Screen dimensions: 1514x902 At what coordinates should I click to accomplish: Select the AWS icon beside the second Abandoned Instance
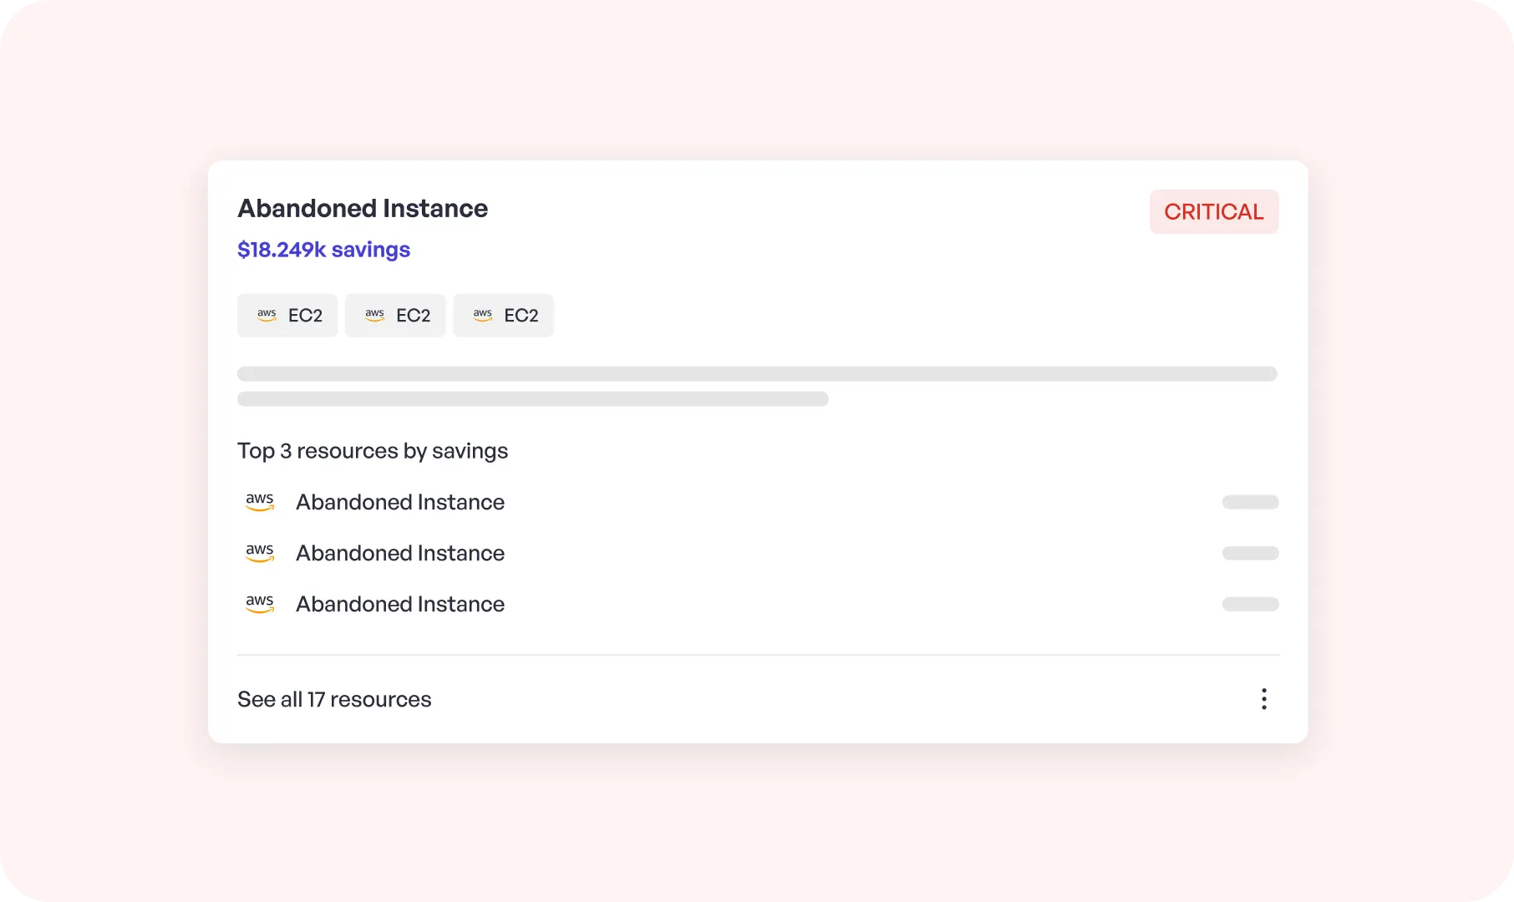[x=260, y=553]
